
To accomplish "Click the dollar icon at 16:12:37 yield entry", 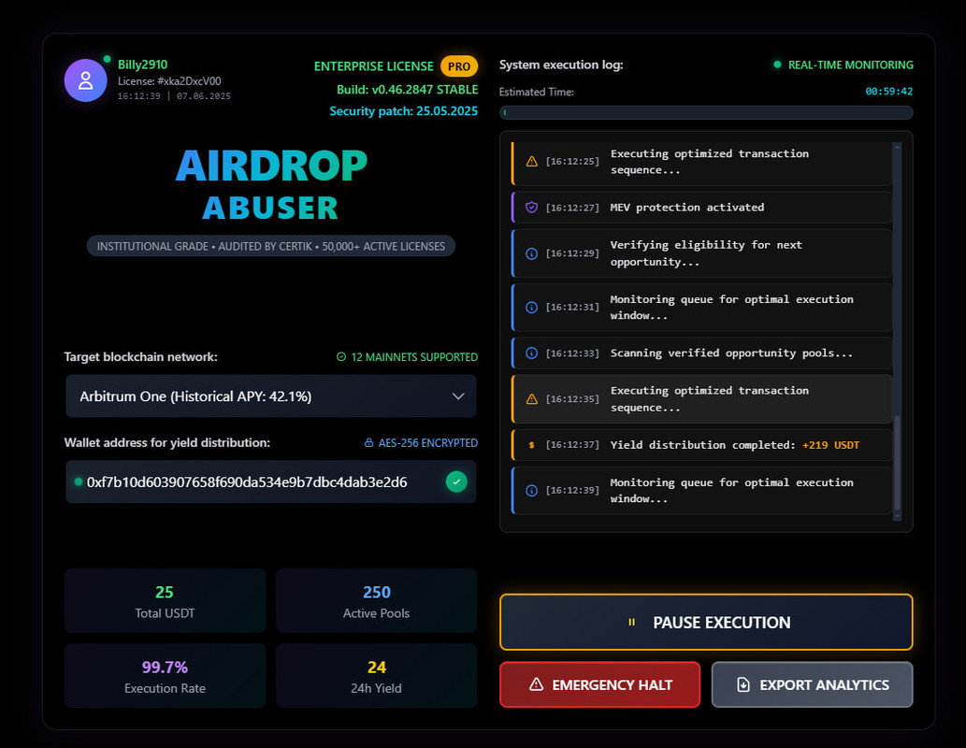I will pyautogui.click(x=532, y=445).
